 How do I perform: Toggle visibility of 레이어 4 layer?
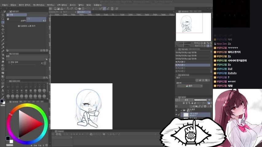coord(176,115)
